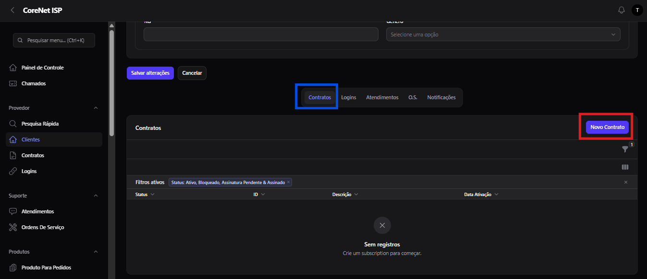Switch to the Atendimentos tab
The width and height of the screenshot is (647, 279).
[x=382, y=97]
